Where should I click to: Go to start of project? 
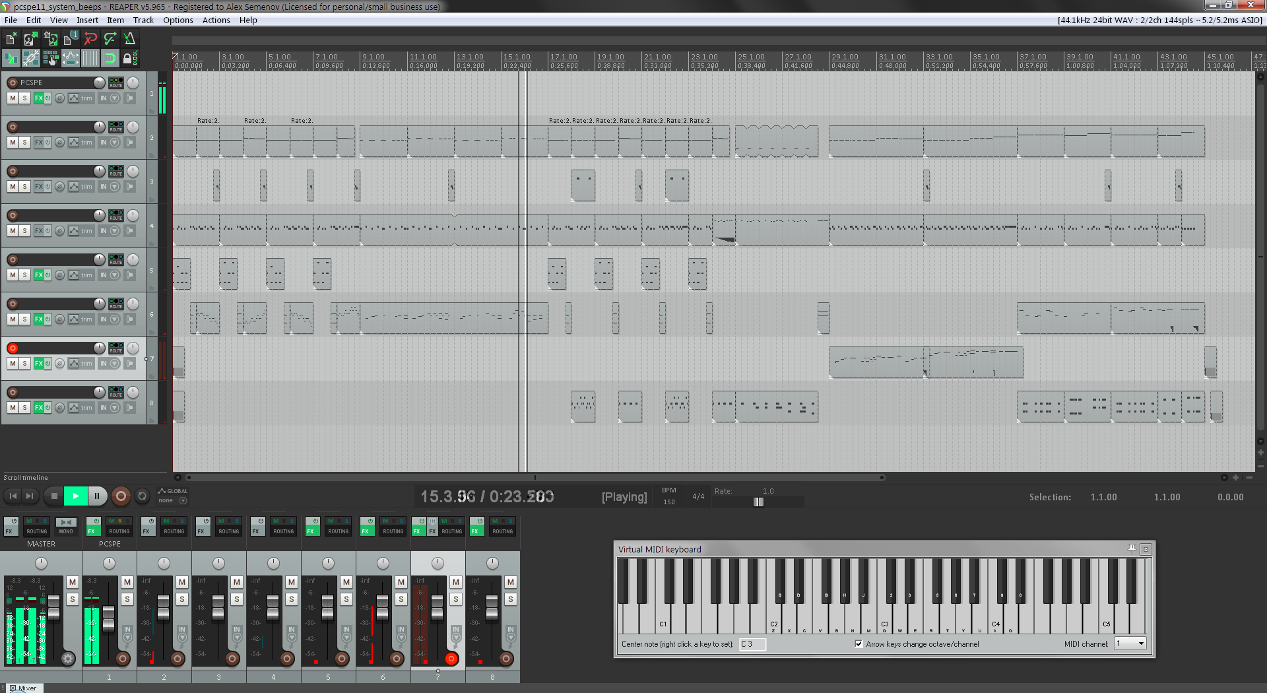tap(13, 496)
